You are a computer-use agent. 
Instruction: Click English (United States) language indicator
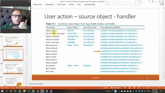(x=24, y=88)
